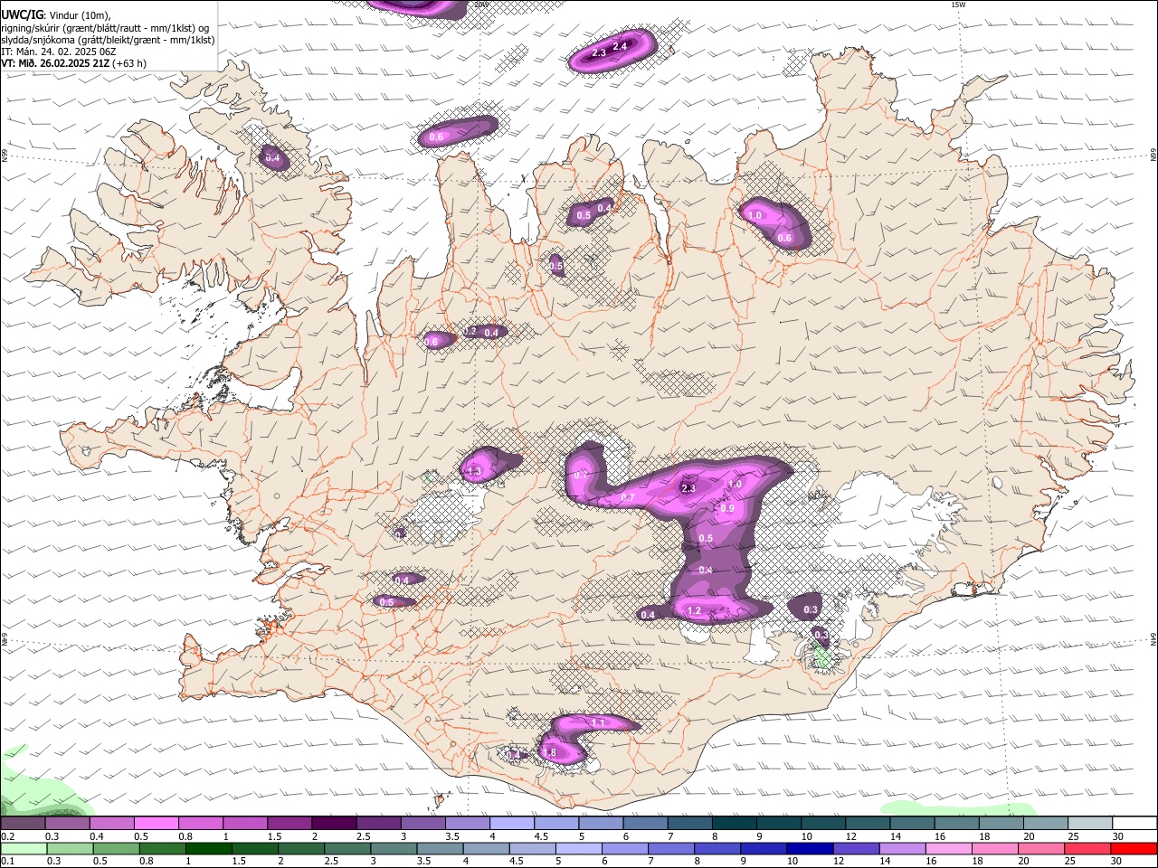This screenshot has height=868, width=1158.
Task: Click the slydda/snjókoma description line
Action: click(108, 40)
